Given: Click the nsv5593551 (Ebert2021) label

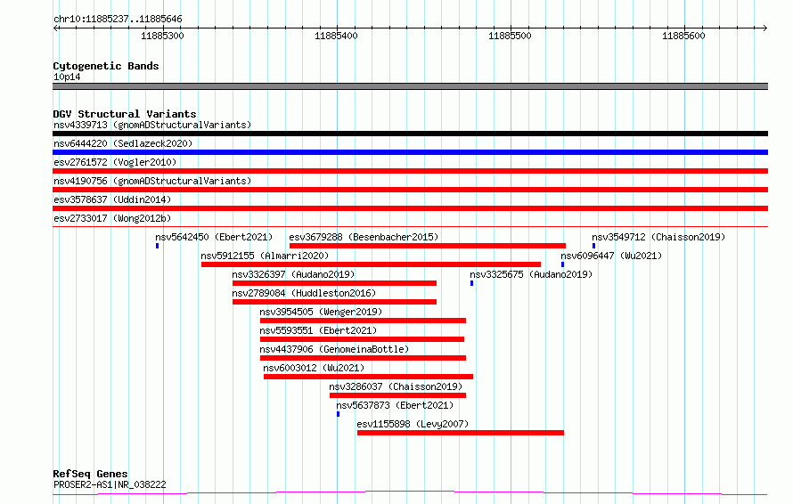Looking at the screenshot, I should pos(318,330).
